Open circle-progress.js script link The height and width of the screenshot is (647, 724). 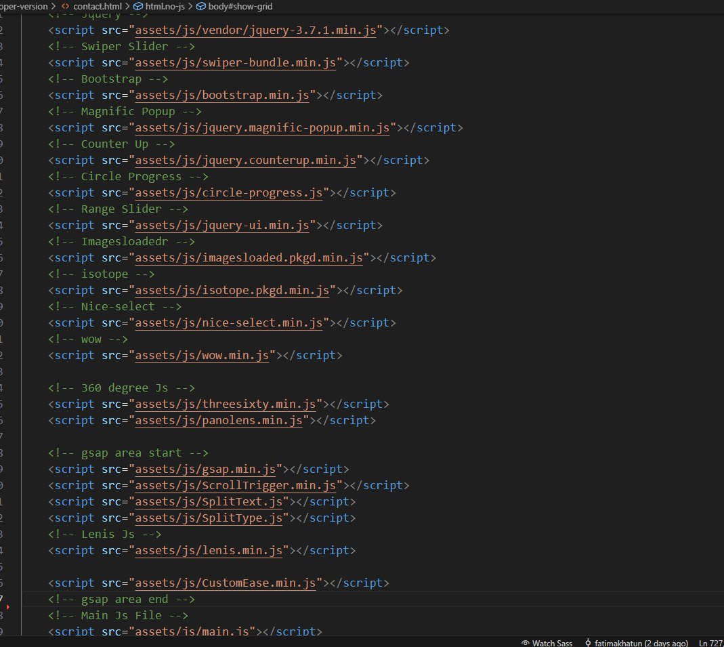(x=228, y=192)
